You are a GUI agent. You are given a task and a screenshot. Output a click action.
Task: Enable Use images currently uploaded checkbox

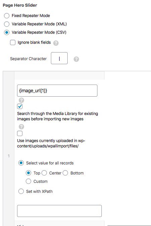pyautogui.click(x=20, y=133)
